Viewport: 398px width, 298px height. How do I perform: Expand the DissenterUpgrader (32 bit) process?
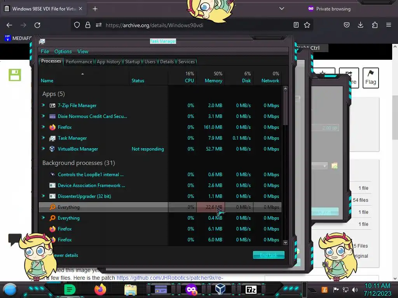tap(43, 196)
